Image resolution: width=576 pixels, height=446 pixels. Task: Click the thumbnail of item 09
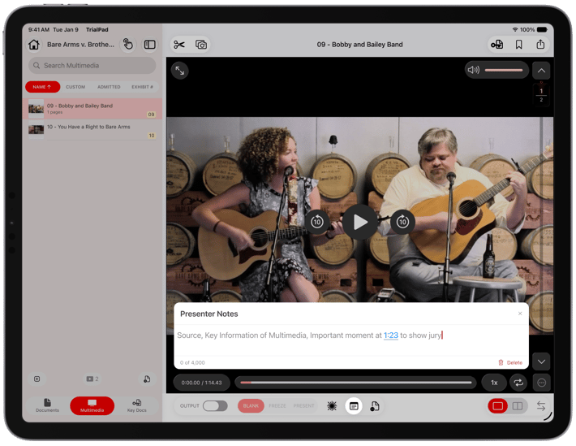click(x=36, y=109)
